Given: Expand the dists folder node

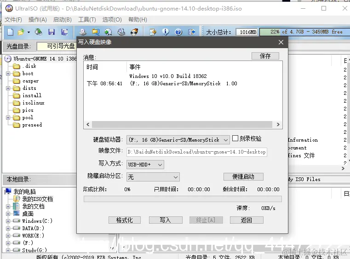Looking at the screenshot, I should point(8,88).
